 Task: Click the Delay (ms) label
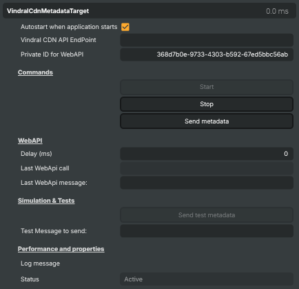(37, 154)
